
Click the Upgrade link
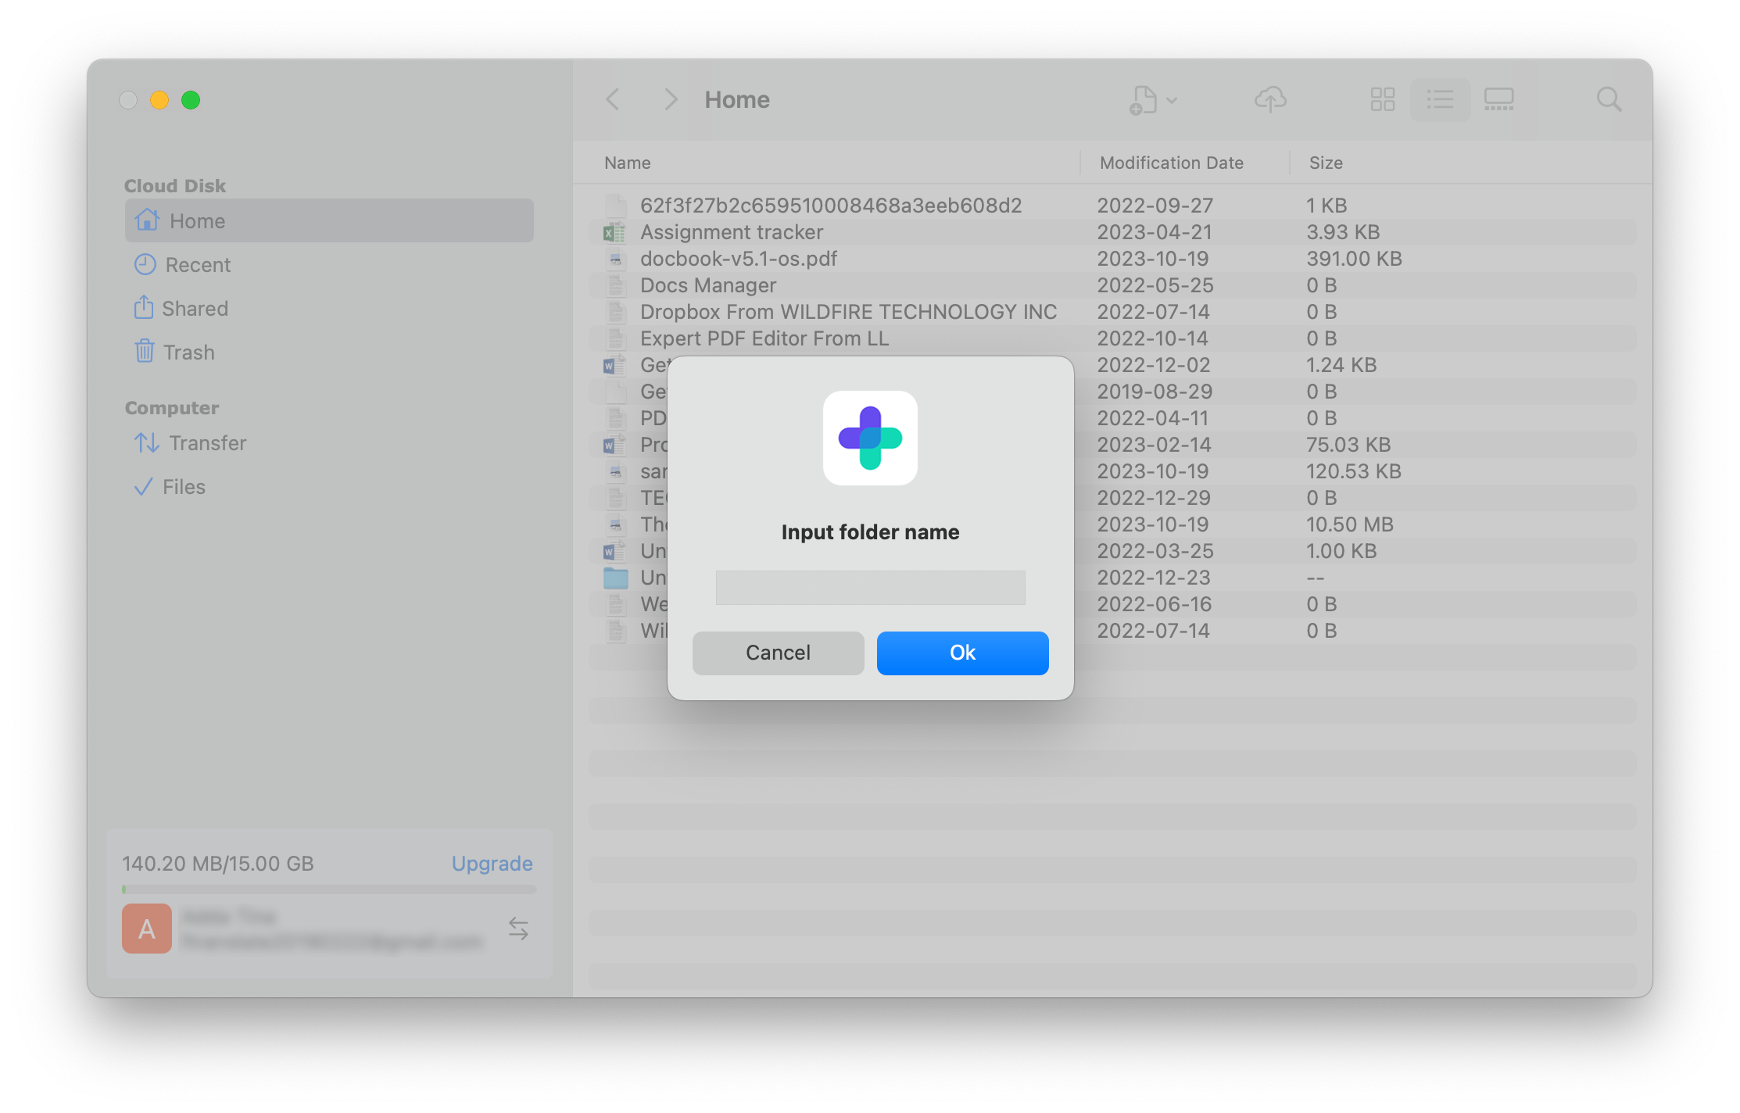click(x=492, y=863)
